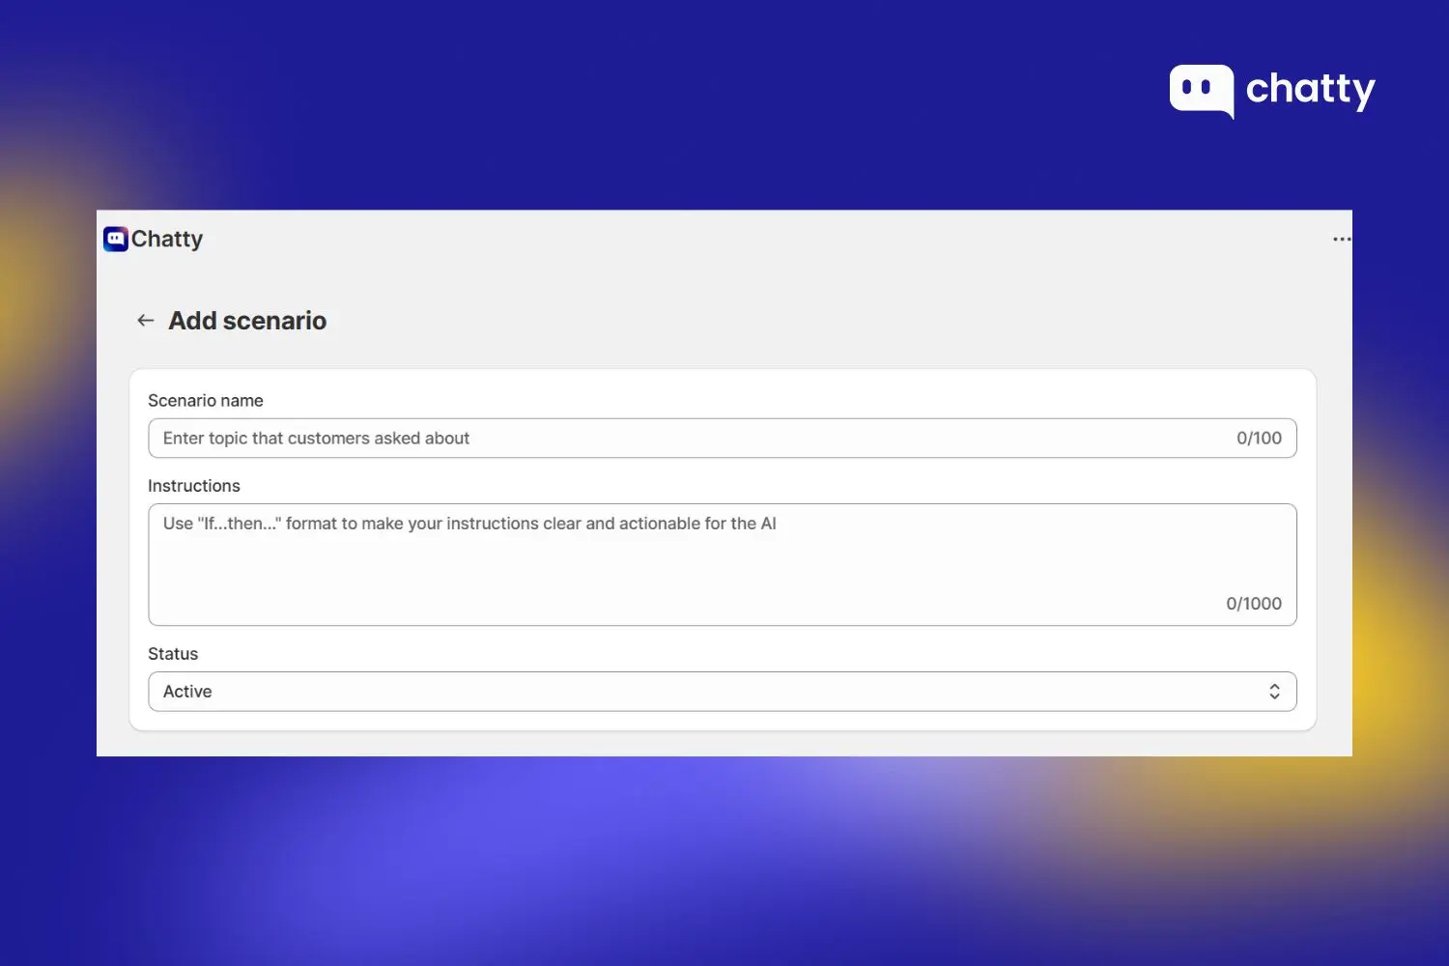
Task: Click the 0/1000 character counter
Action: 1254,604
